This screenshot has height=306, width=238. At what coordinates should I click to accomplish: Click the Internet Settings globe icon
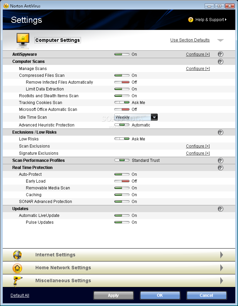click(17, 255)
